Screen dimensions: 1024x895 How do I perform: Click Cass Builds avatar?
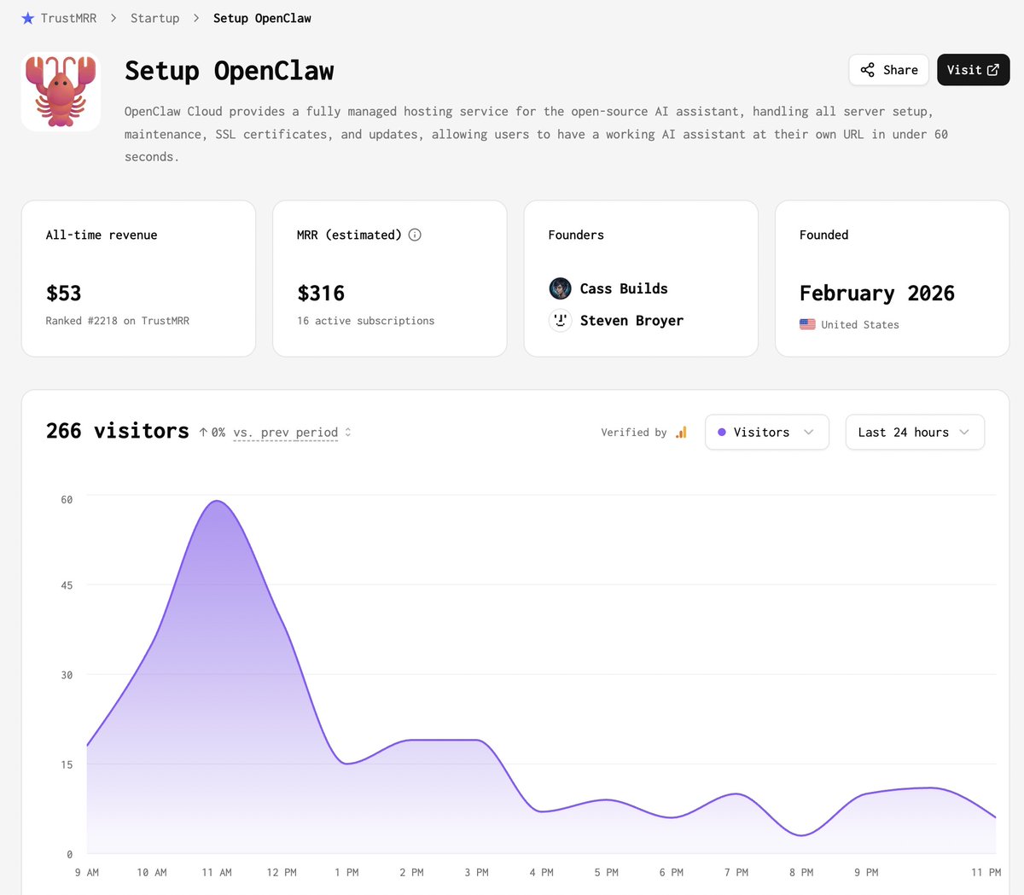click(560, 288)
